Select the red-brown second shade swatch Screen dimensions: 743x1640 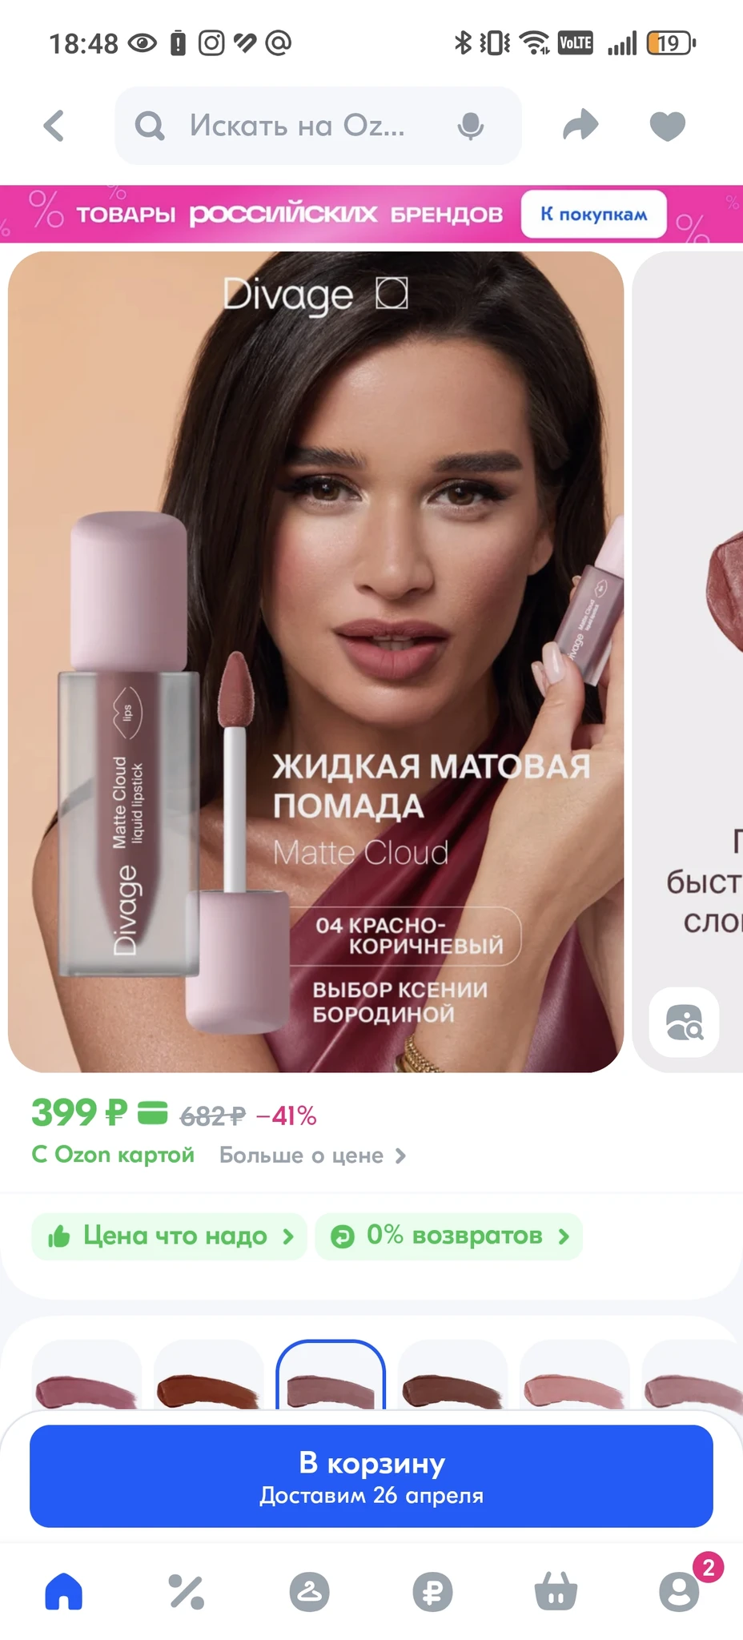pyautogui.click(x=208, y=1374)
